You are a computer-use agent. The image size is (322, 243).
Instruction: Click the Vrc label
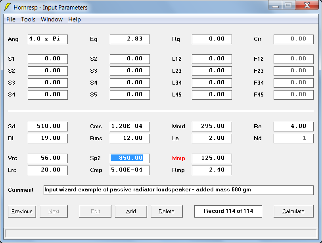point(13,158)
